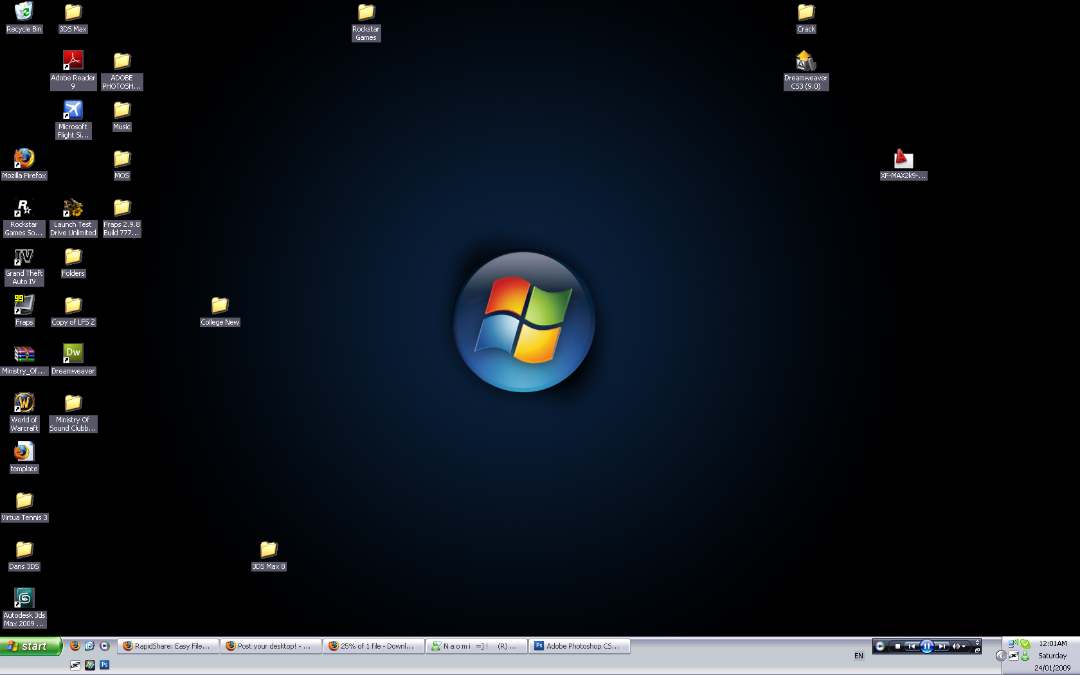Launch Windows Media Player from Quick Launch
The width and height of the screenshot is (1080, 675).
pyautogui.click(x=105, y=646)
